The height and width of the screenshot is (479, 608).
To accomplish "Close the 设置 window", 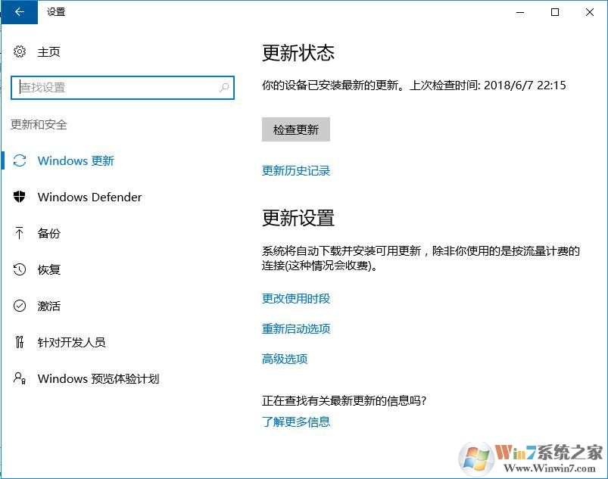I will tap(590, 12).
